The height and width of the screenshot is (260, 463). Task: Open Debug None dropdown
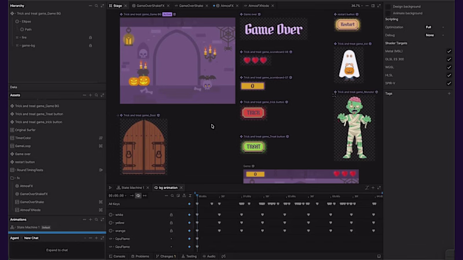point(435,35)
